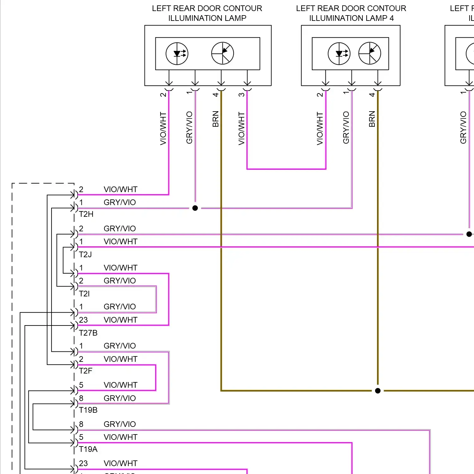Click vertical VIO/WHT label at Lamp 4 pin 2
474x474 pixels.
tap(320, 128)
